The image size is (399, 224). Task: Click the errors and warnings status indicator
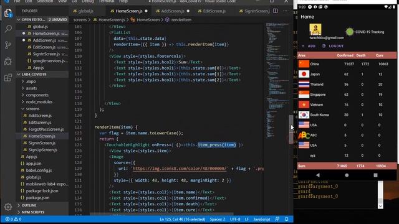[x=13, y=219]
